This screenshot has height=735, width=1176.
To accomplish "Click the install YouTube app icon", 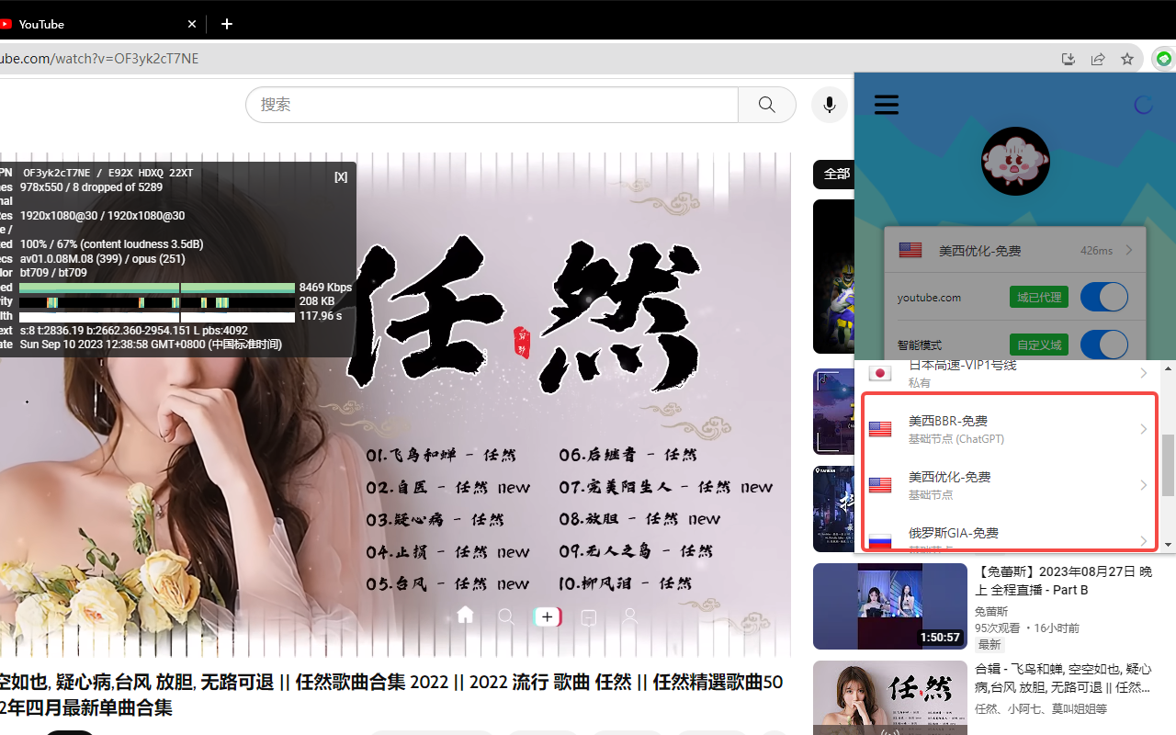I will click(x=1068, y=58).
